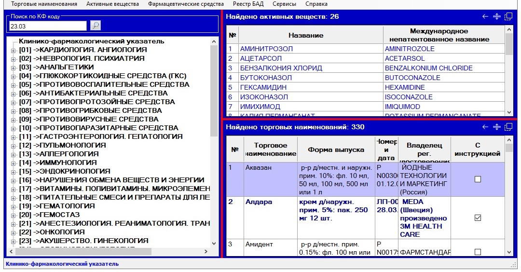This screenshot has width=521, height=272.
Task: Open АМИНИТРОЗОЛ substance link
Action: click(x=266, y=49)
